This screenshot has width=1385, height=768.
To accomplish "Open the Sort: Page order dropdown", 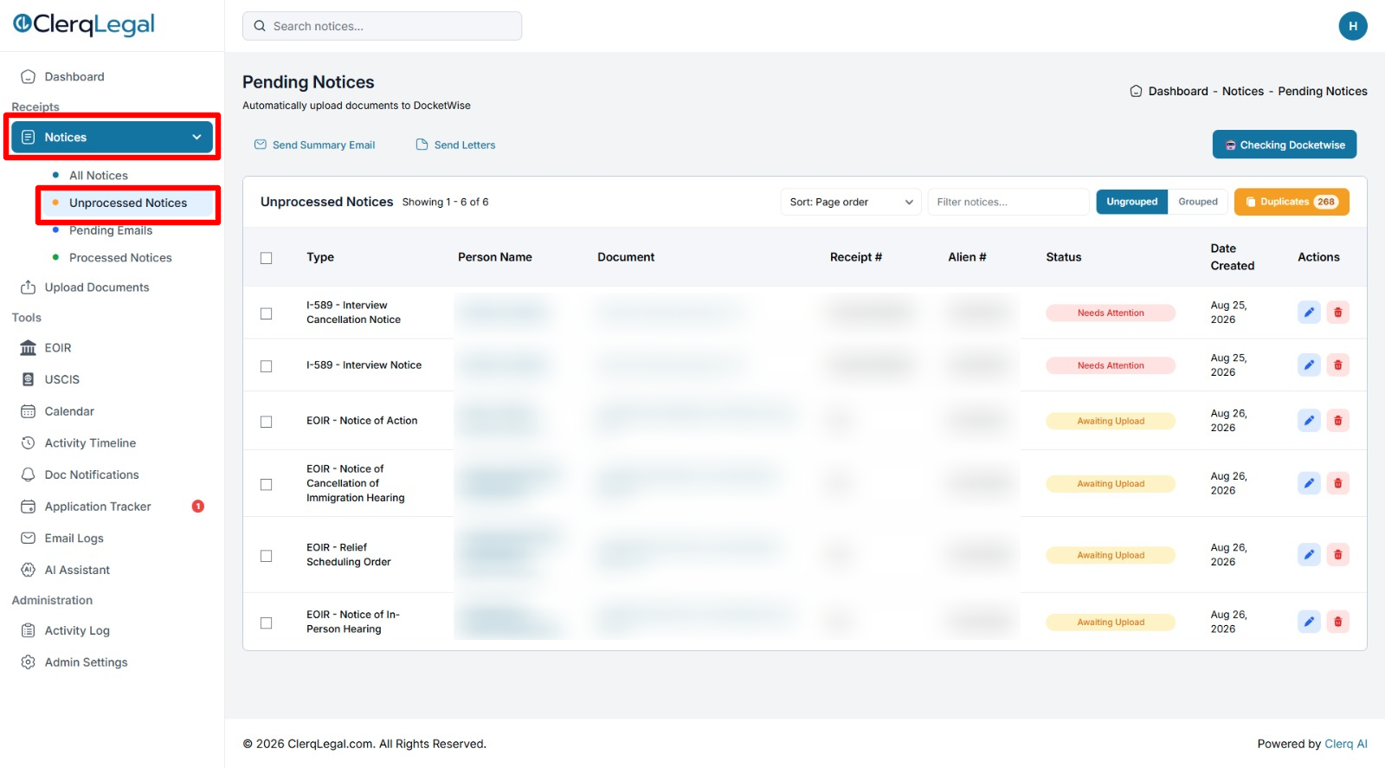I will (851, 202).
